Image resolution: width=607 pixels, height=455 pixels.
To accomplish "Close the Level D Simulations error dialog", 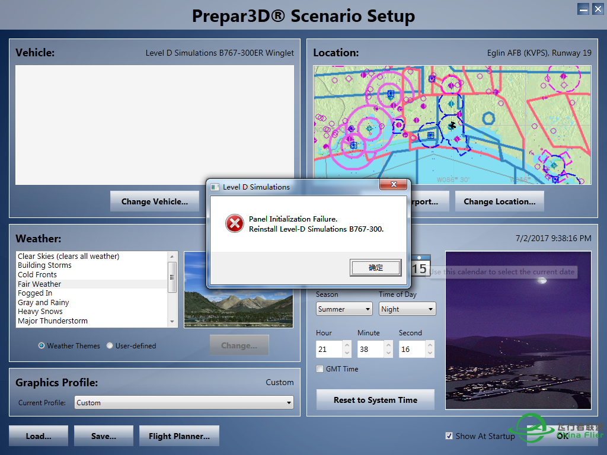I will click(x=394, y=186).
